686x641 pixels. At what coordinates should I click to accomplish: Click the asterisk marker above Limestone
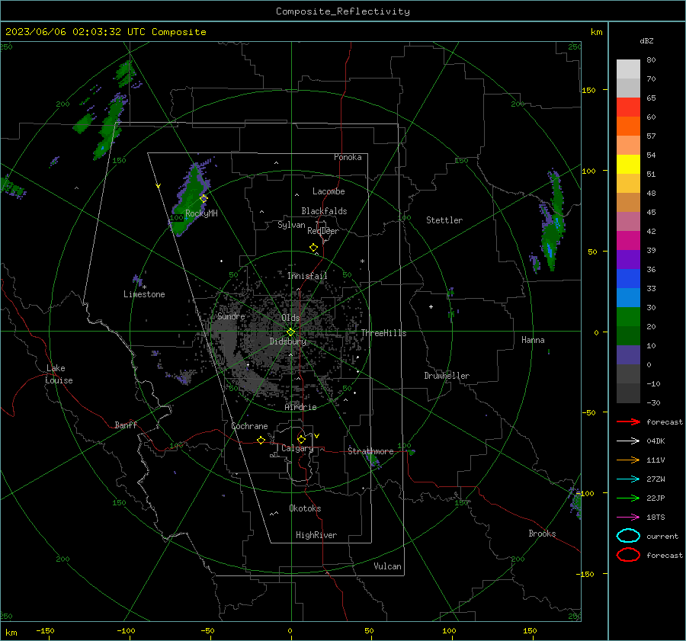(144, 287)
